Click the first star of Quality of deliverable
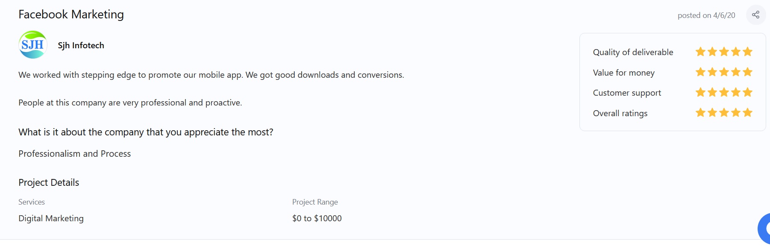The width and height of the screenshot is (770, 249). [700, 52]
